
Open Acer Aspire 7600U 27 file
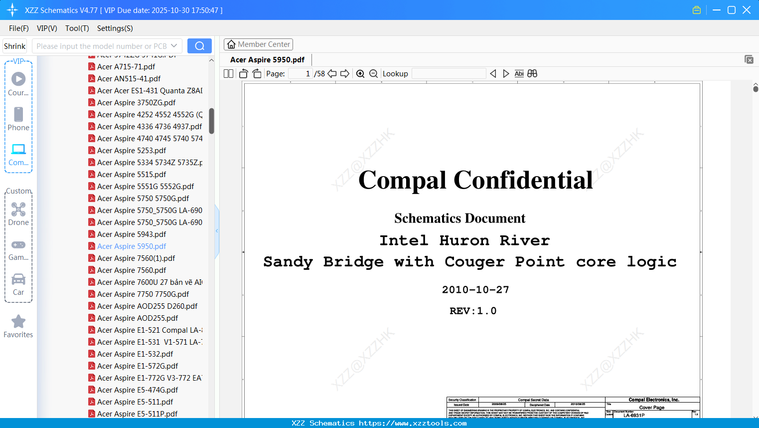145,282
